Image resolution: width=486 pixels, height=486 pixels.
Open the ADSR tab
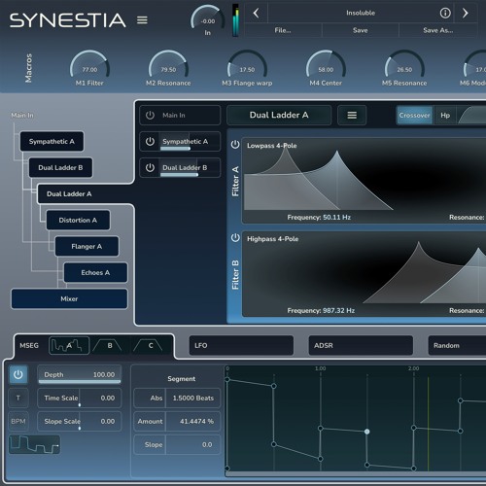click(361, 345)
